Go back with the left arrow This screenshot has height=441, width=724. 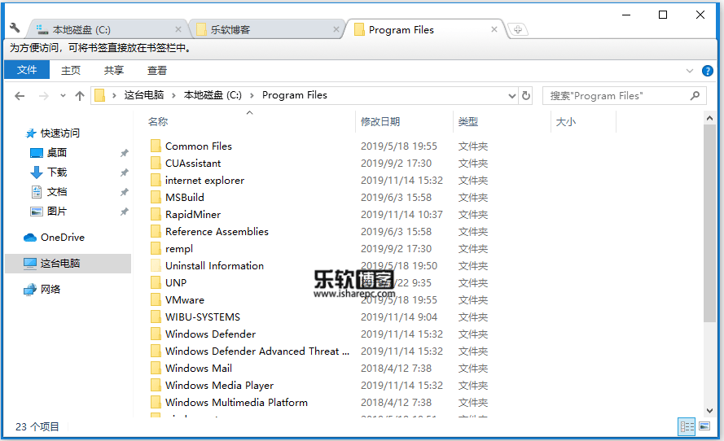click(20, 96)
